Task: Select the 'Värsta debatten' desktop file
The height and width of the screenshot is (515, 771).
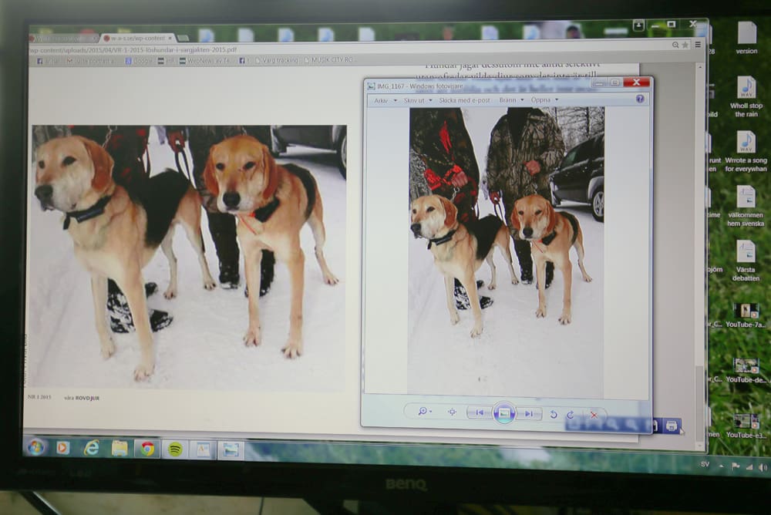Action: 746,261
